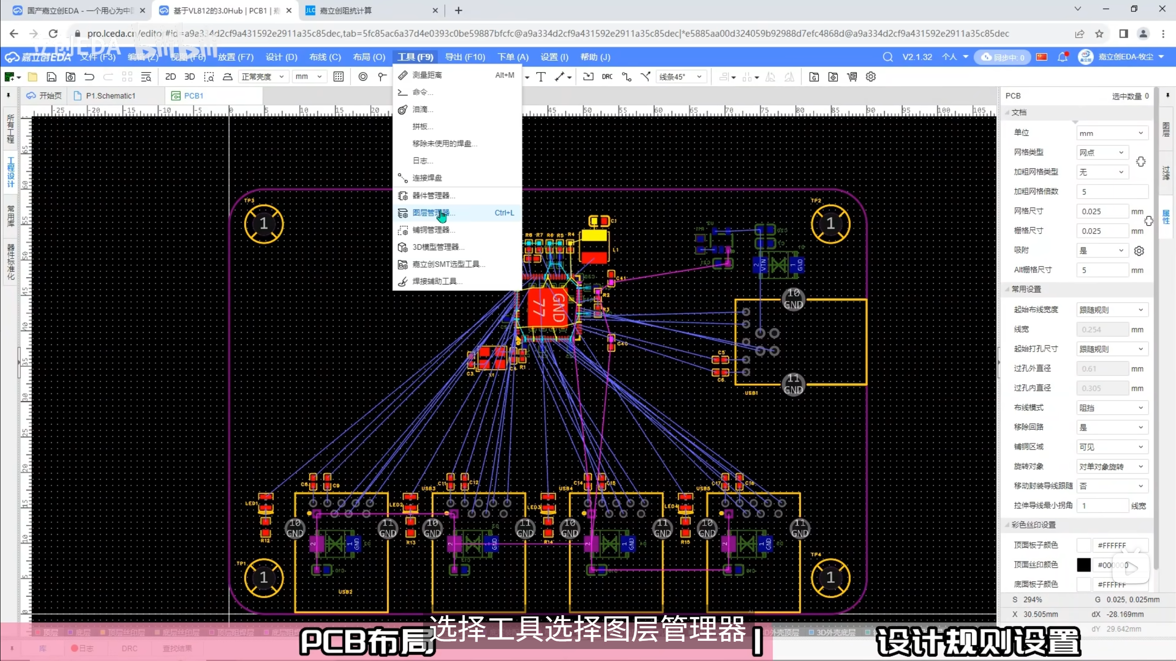The image size is (1176, 661).
Task: Select the Text tool icon
Action: (x=541, y=77)
